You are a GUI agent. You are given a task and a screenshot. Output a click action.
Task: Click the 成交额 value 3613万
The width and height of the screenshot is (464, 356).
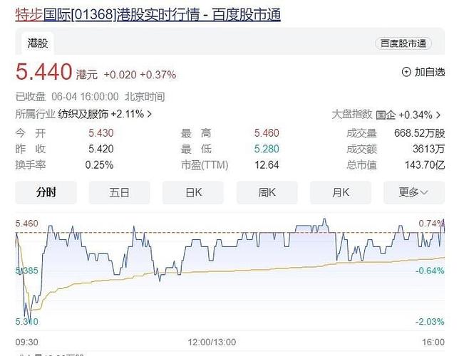click(x=429, y=149)
